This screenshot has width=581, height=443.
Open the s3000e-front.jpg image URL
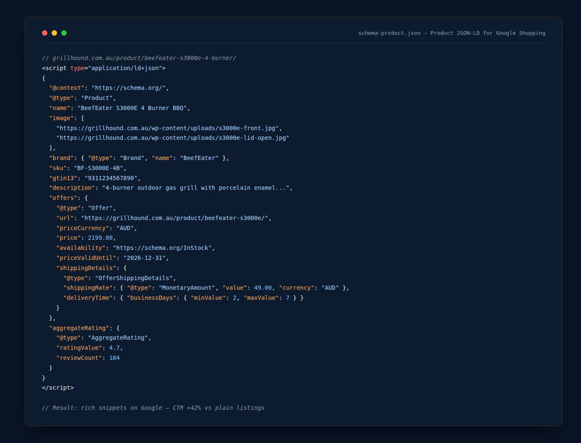[168, 128]
